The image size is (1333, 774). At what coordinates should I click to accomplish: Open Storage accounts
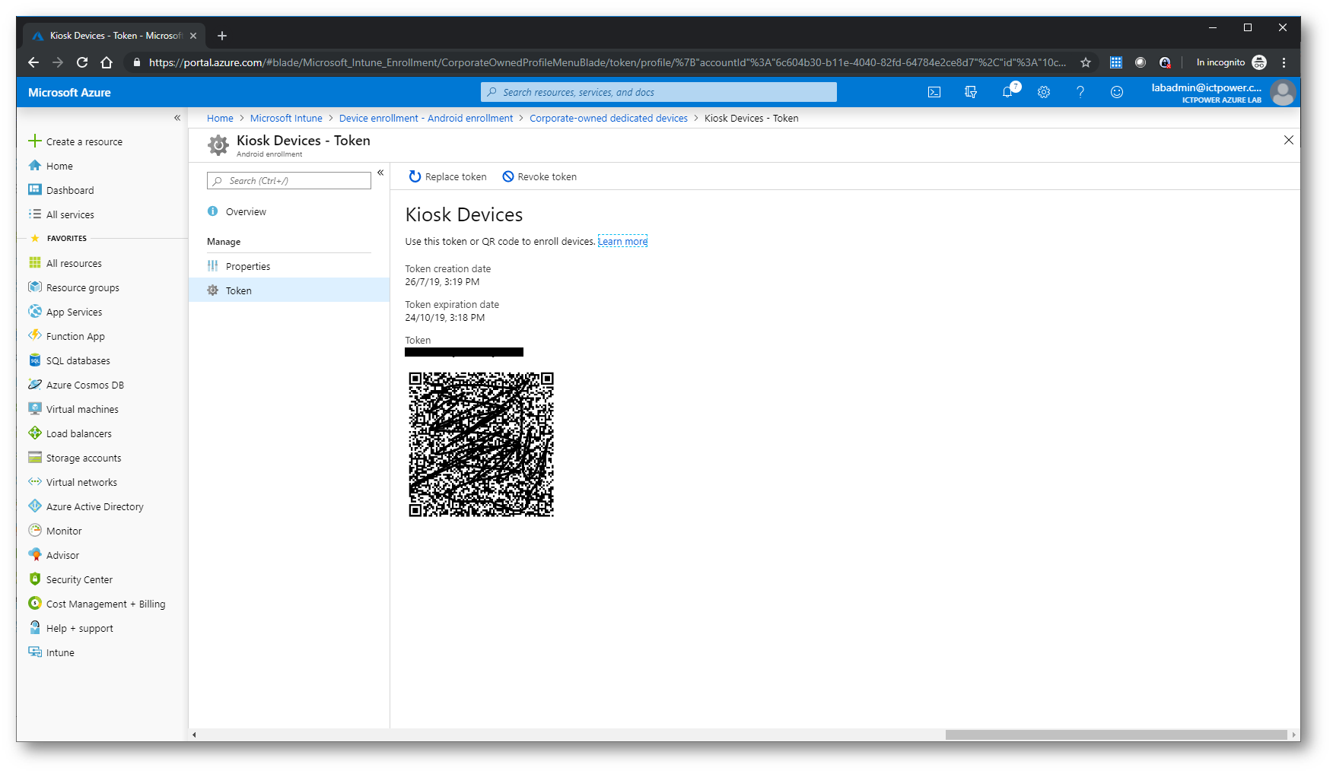(x=84, y=458)
